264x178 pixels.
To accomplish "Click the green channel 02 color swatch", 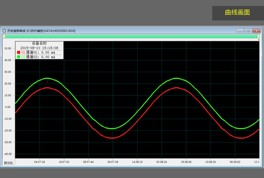I will point(18,57).
